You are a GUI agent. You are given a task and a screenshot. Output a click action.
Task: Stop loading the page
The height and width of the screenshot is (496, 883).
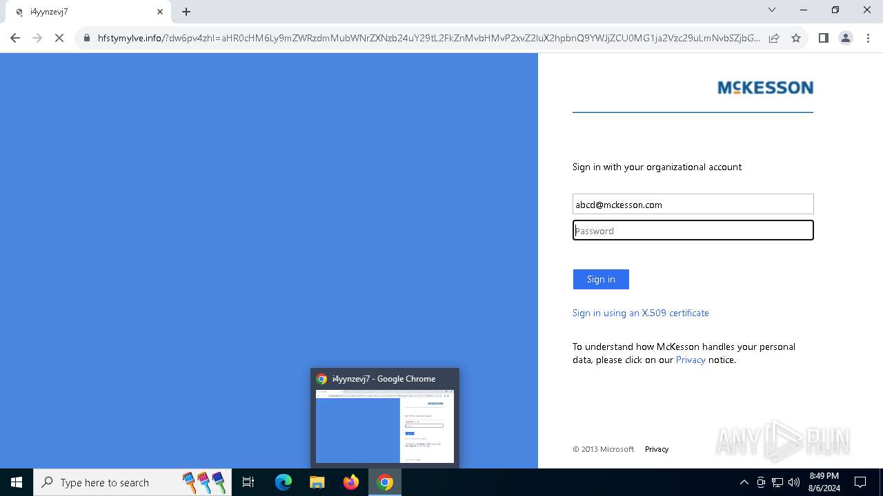pyautogui.click(x=59, y=38)
